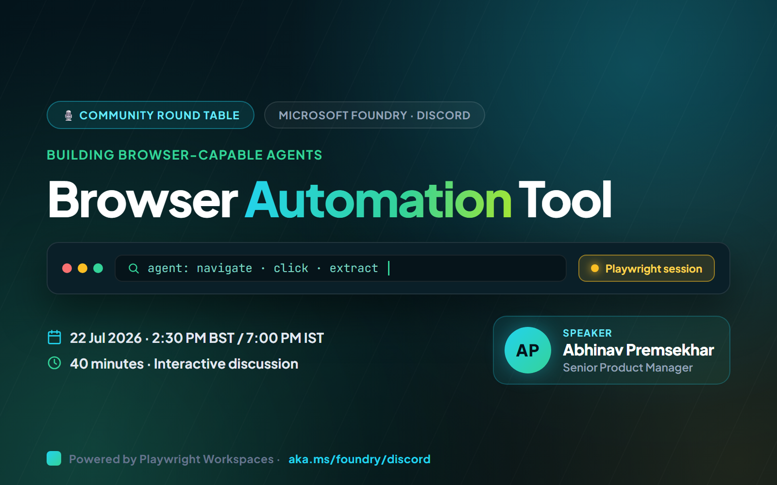Click the speaker name Abhinav Premsekhar

coord(638,350)
